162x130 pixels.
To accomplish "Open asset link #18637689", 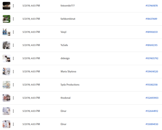I will pyautogui.click(x=151, y=19).
